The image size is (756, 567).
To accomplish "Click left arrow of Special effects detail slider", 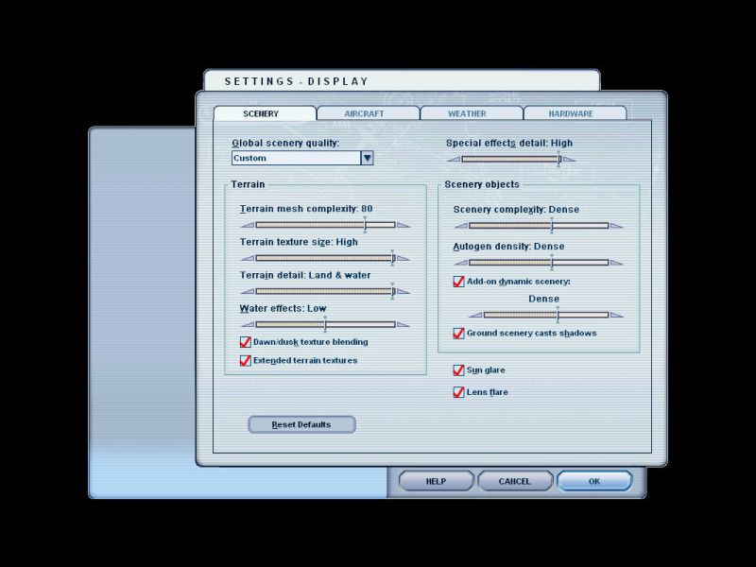I will [x=441, y=160].
